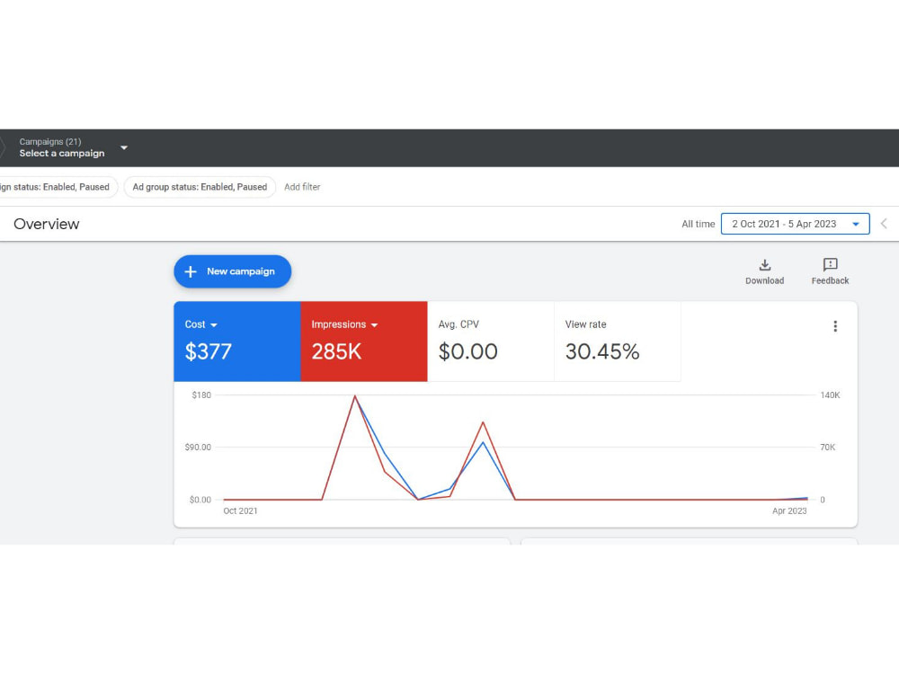The height and width of the screenshot is (674, 899).
Task: Select the Avg. CPV scorecard
Action: pyautogui.click(x=491, y=341)
